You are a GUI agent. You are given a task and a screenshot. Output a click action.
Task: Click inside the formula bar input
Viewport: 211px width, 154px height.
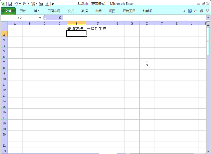[x=135, y=18]
